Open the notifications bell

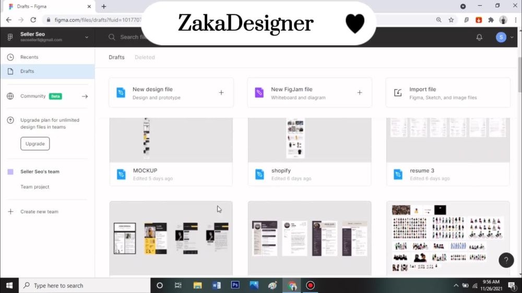click(479, 37)
